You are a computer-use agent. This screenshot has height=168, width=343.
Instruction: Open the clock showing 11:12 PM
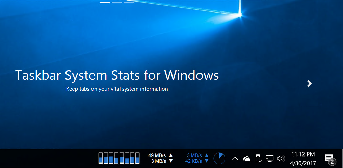pos(303,154)
